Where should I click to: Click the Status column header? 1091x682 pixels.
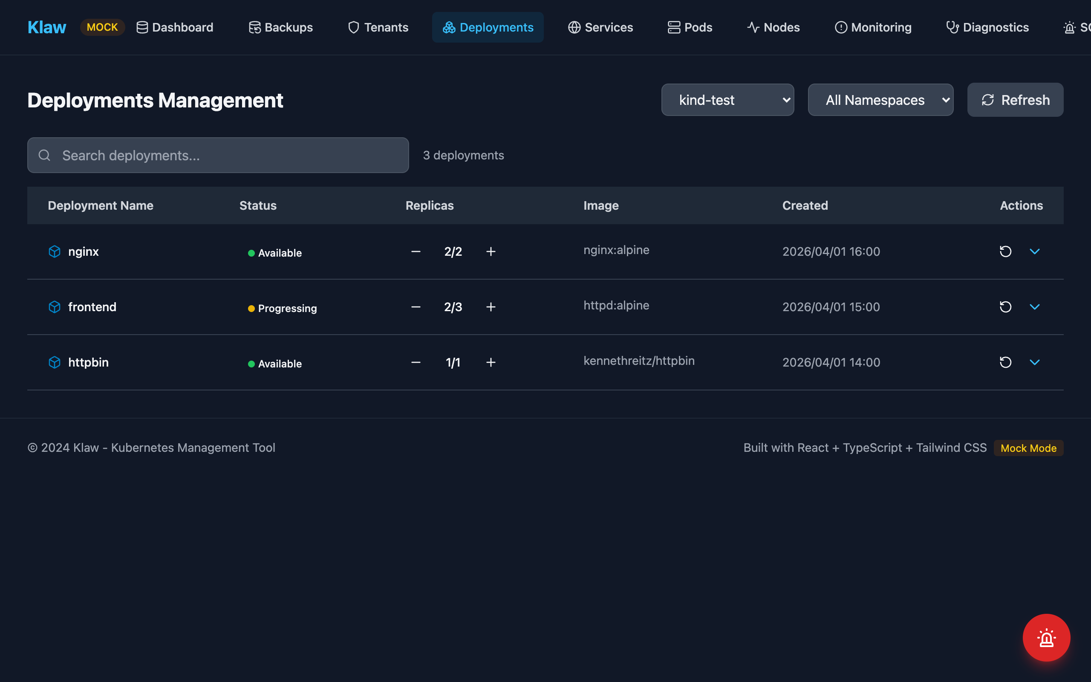pyautogui.click(x=258, y=206)
